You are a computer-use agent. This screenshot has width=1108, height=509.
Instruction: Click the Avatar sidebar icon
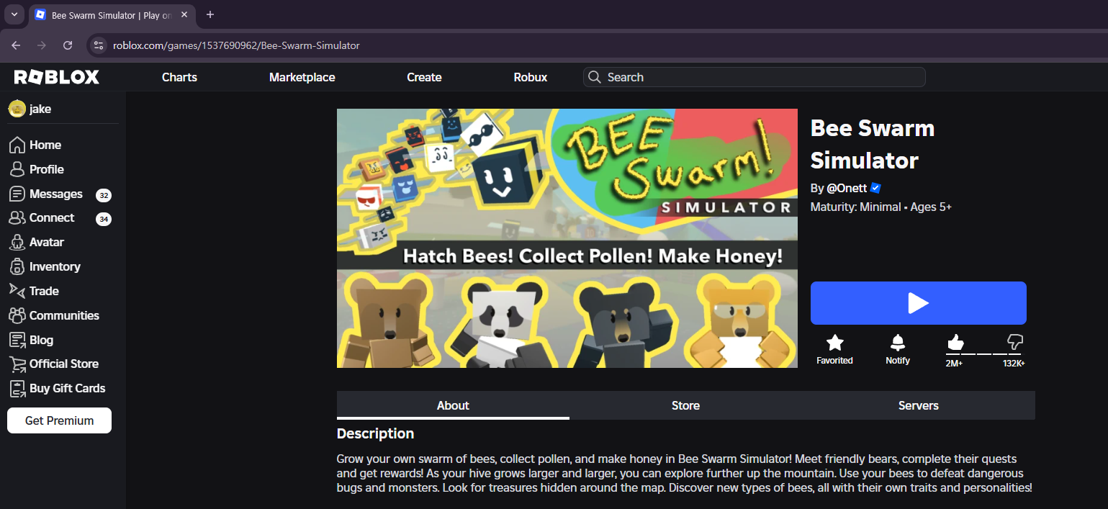click(x=17, y=242)
